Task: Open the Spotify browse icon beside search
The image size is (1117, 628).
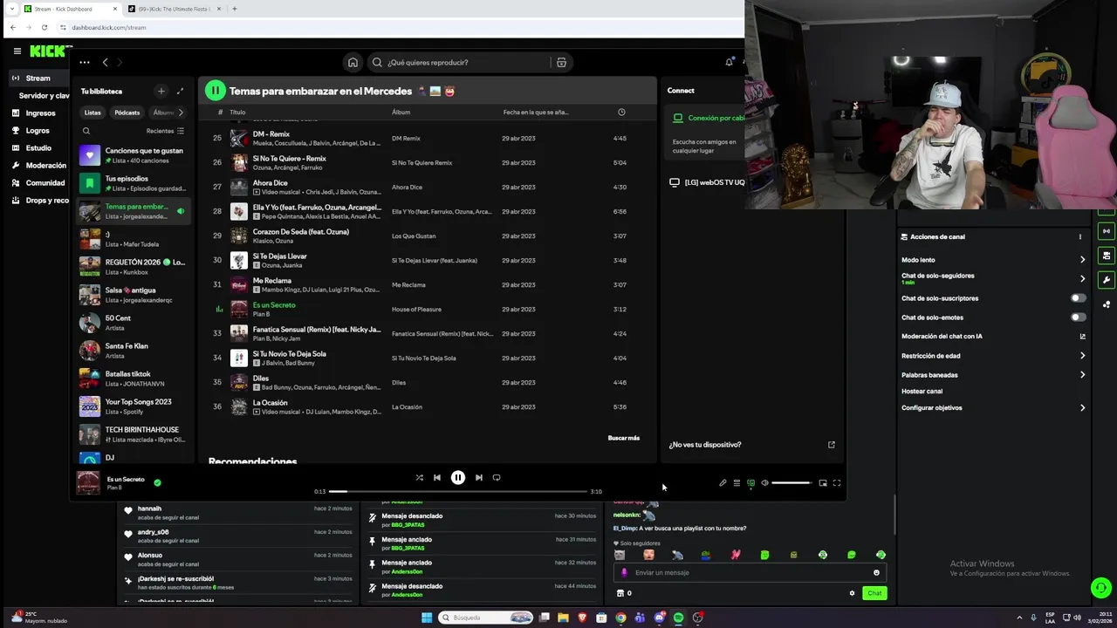Action: coord(561,62)
